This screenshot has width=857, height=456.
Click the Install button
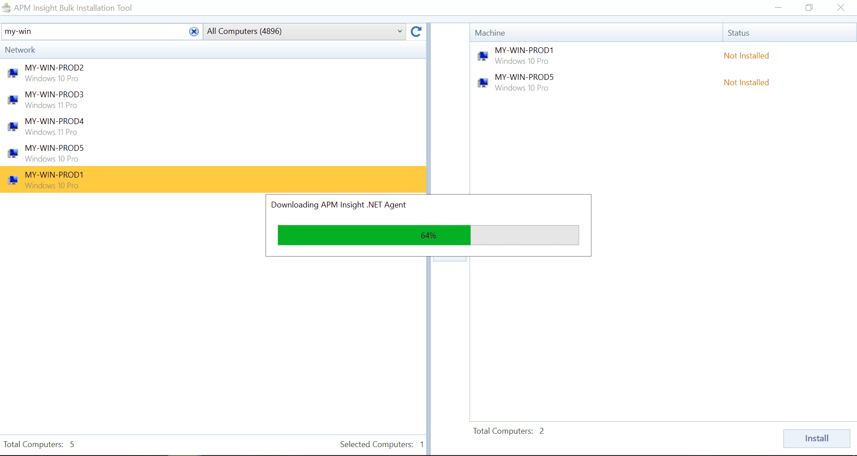(x=816, y=439)
